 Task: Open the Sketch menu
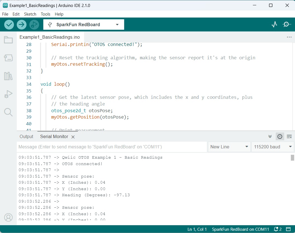pyautogui.click(x=30, y=14)
